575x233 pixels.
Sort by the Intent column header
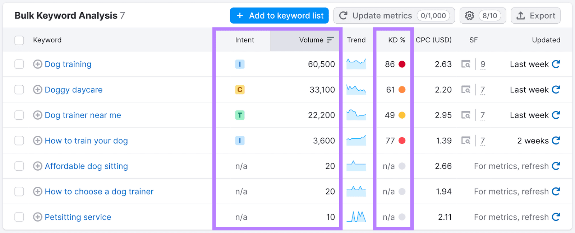245,40
